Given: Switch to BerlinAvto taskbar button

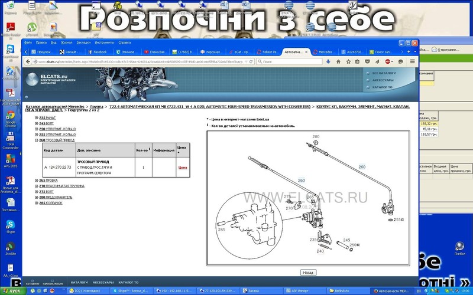Looking at the screenshot, I should 349,291.
